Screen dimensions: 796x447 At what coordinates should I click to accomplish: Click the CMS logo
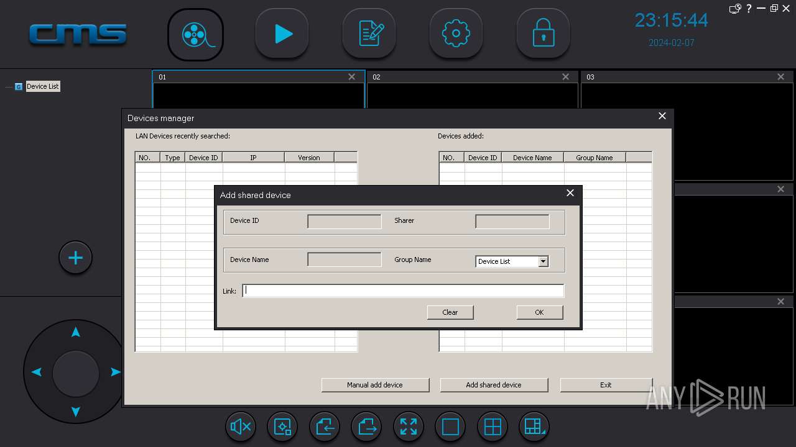pyautogui.click(x=78, y=34)
